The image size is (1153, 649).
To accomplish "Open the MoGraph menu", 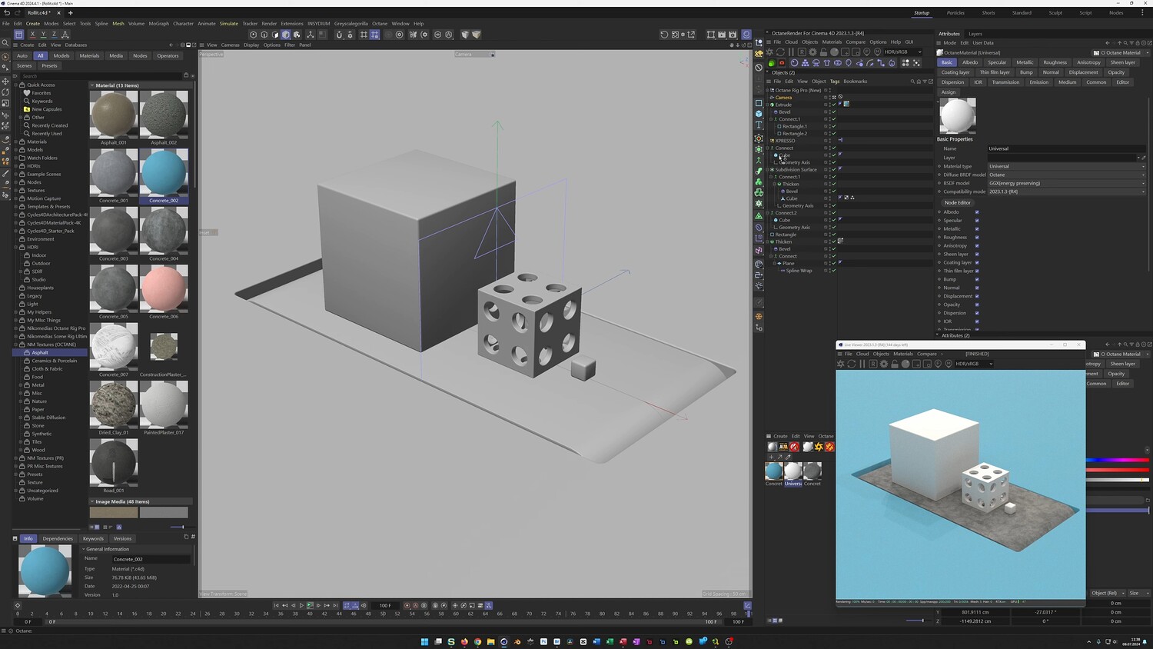I will (x=159, y=24).
